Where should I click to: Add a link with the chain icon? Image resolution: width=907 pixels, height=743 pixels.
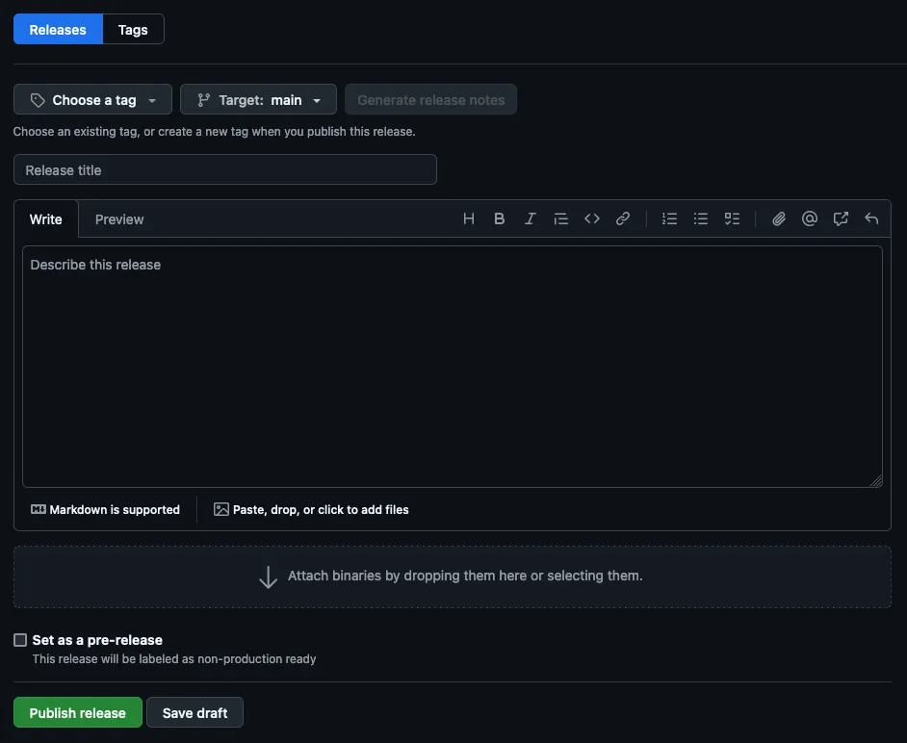[623, 218]
